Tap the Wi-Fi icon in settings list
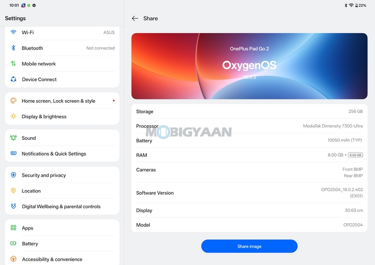The height and width of the screenshot is (265, 375). click(x=13, y=32)
